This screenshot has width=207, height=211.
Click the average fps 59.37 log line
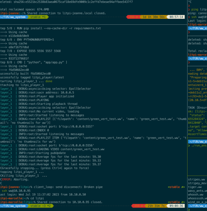tap(51, 164)
